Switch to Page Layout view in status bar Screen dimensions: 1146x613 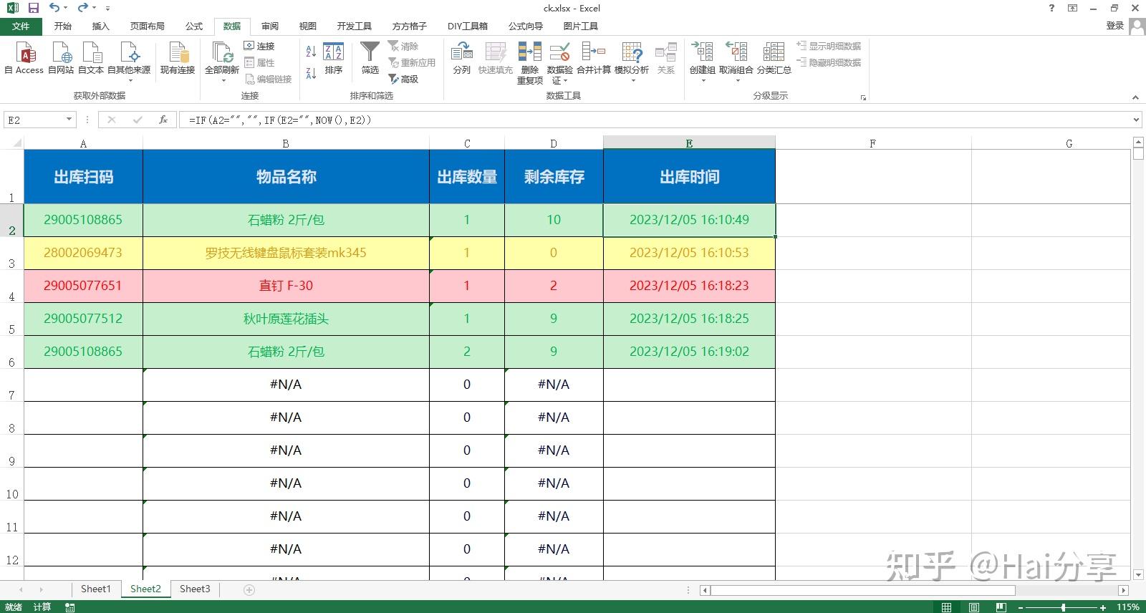[974, 607]
